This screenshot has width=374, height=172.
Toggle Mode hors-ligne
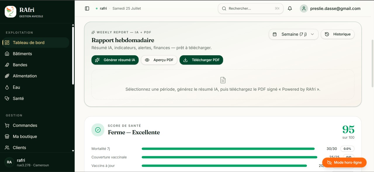tap(344, 162)
